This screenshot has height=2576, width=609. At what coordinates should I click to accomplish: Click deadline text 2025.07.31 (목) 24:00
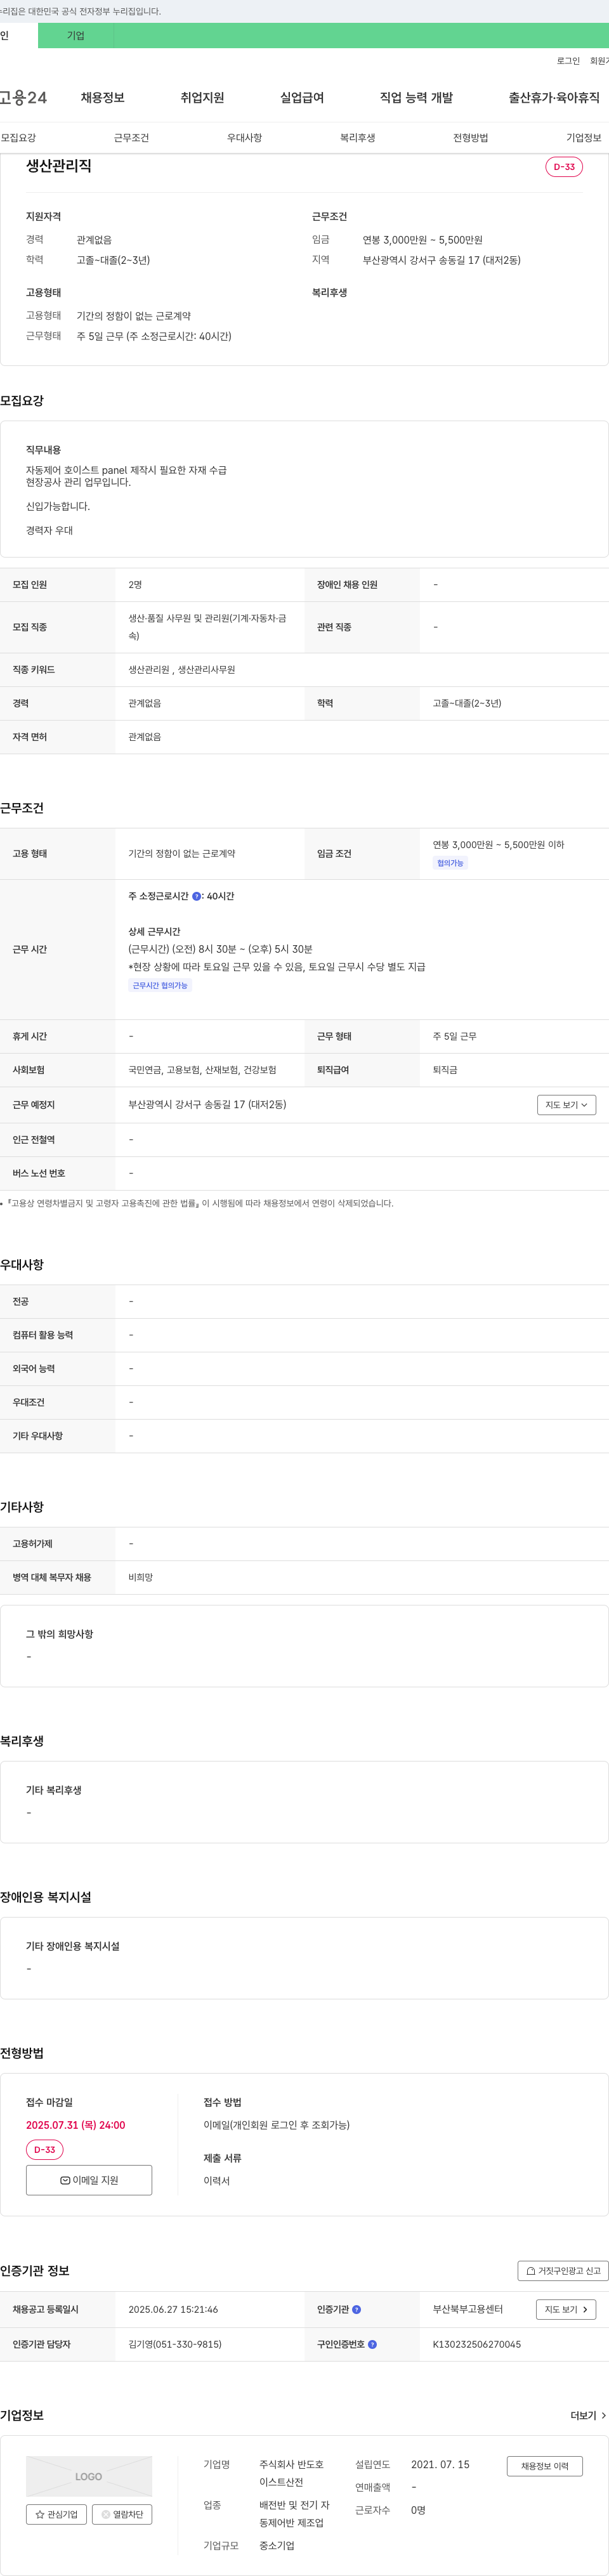coord(76,2125)
